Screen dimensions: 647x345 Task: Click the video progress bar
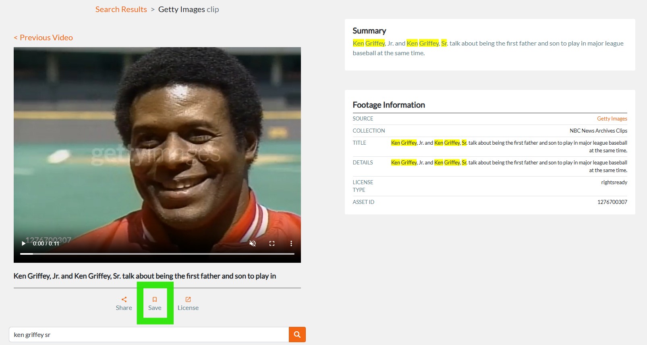(157, 254)
